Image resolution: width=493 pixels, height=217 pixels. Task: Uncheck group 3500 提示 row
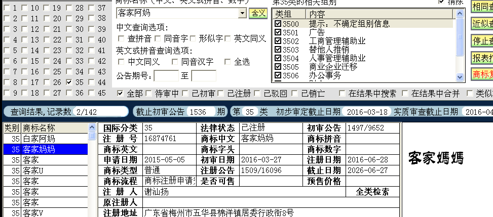coord(278,24)
